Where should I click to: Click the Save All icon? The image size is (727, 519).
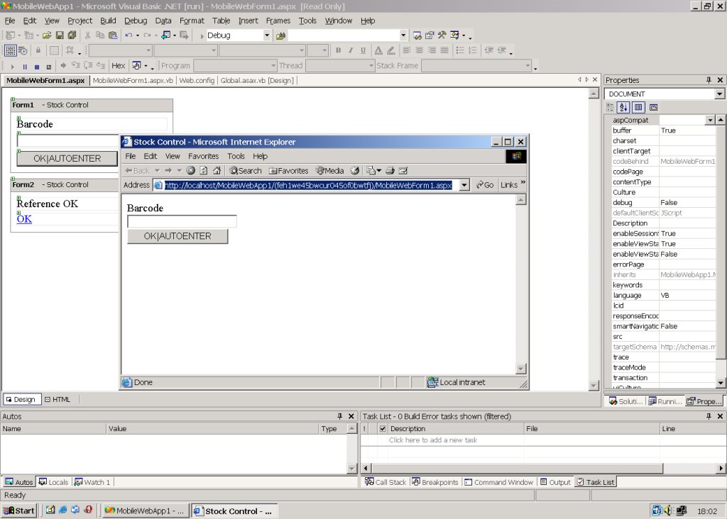coord(72,35)
